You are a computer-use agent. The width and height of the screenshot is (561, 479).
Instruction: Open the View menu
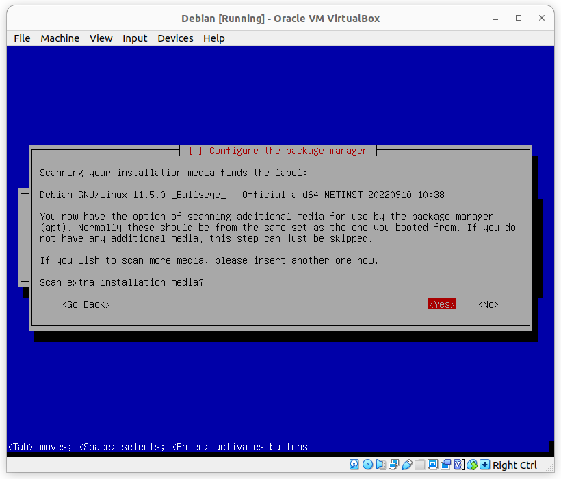(x=101, y=38)
